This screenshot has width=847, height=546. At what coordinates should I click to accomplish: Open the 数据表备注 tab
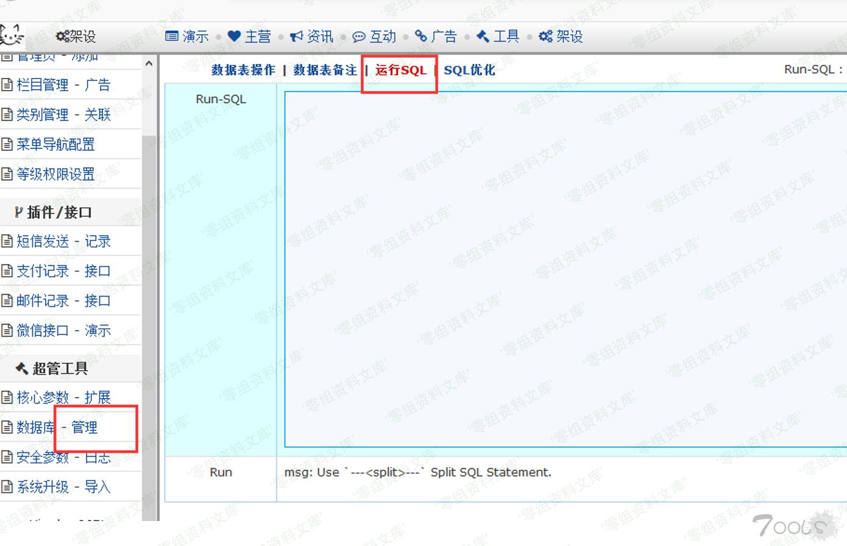[x=325, y=70]
